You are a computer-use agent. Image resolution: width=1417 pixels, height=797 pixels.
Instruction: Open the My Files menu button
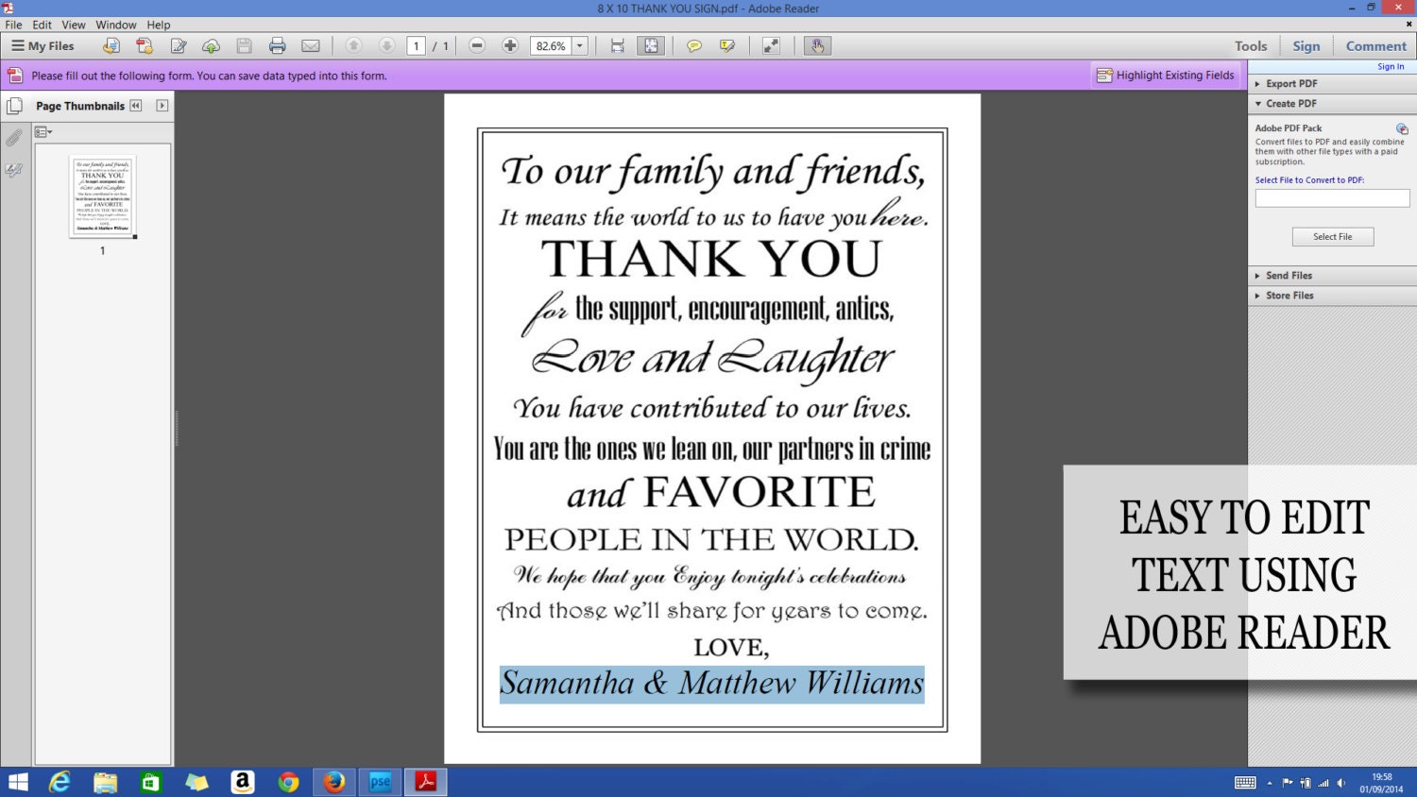click(43, 45)
